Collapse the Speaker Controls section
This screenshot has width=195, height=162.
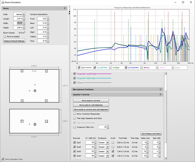tap(160, 94)
